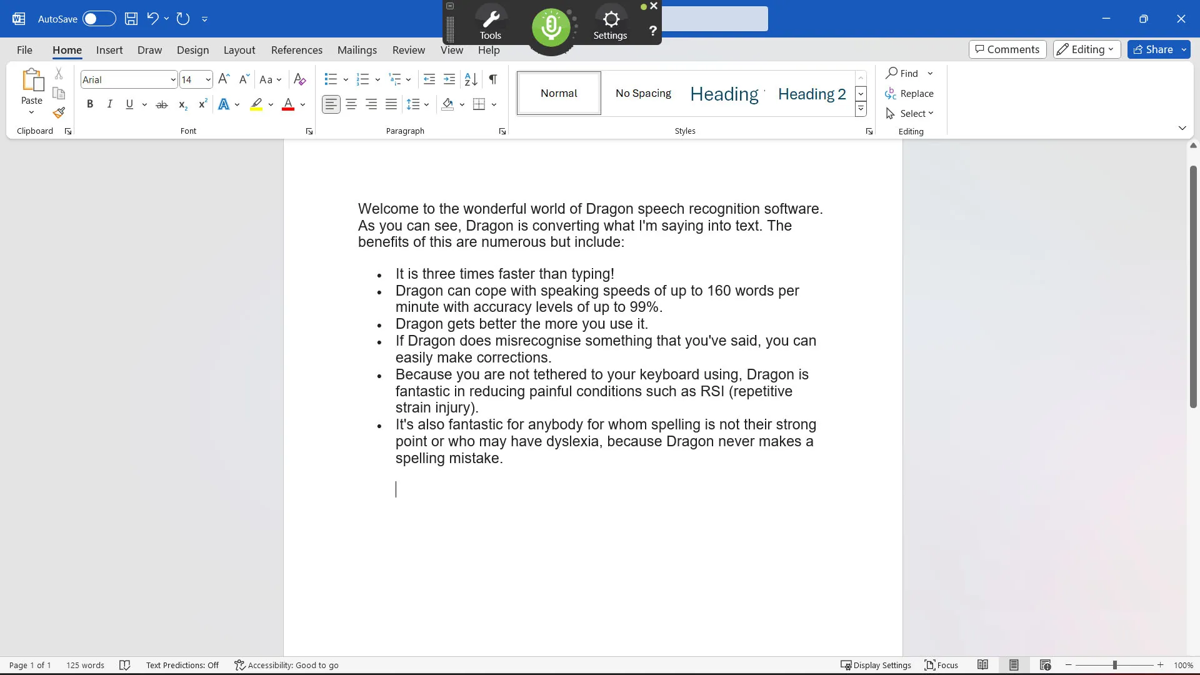Open the File menu
This screenshot has width=1200, height=675.
click(x=24, y=50)
